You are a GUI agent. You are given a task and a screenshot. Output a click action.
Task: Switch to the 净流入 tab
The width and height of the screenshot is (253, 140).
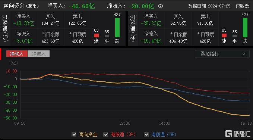pyautogui.click(x=39, y=54)
